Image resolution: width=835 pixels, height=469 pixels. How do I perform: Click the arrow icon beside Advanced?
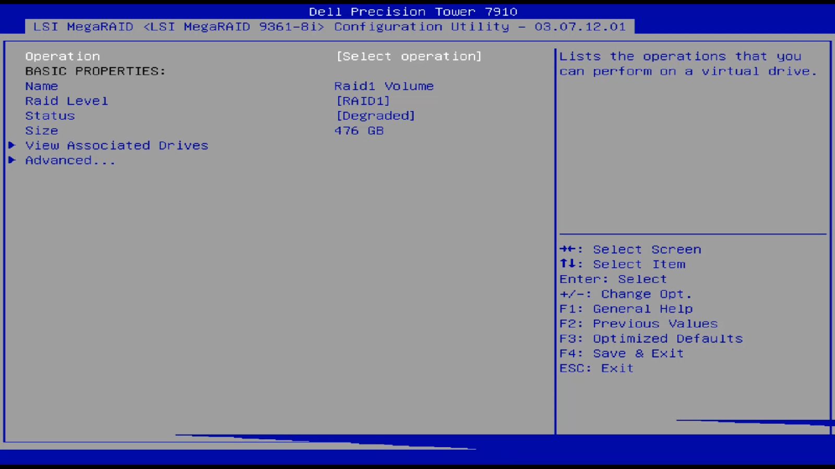(13, 161)
